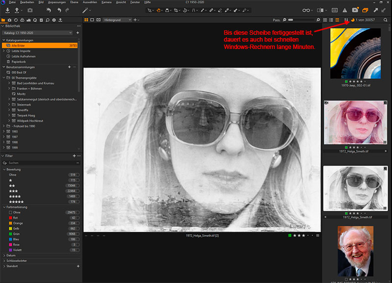Add a new Benutzersammlungen collection
The width and height of the screenshot is (392, 283).
coord(70,67)
